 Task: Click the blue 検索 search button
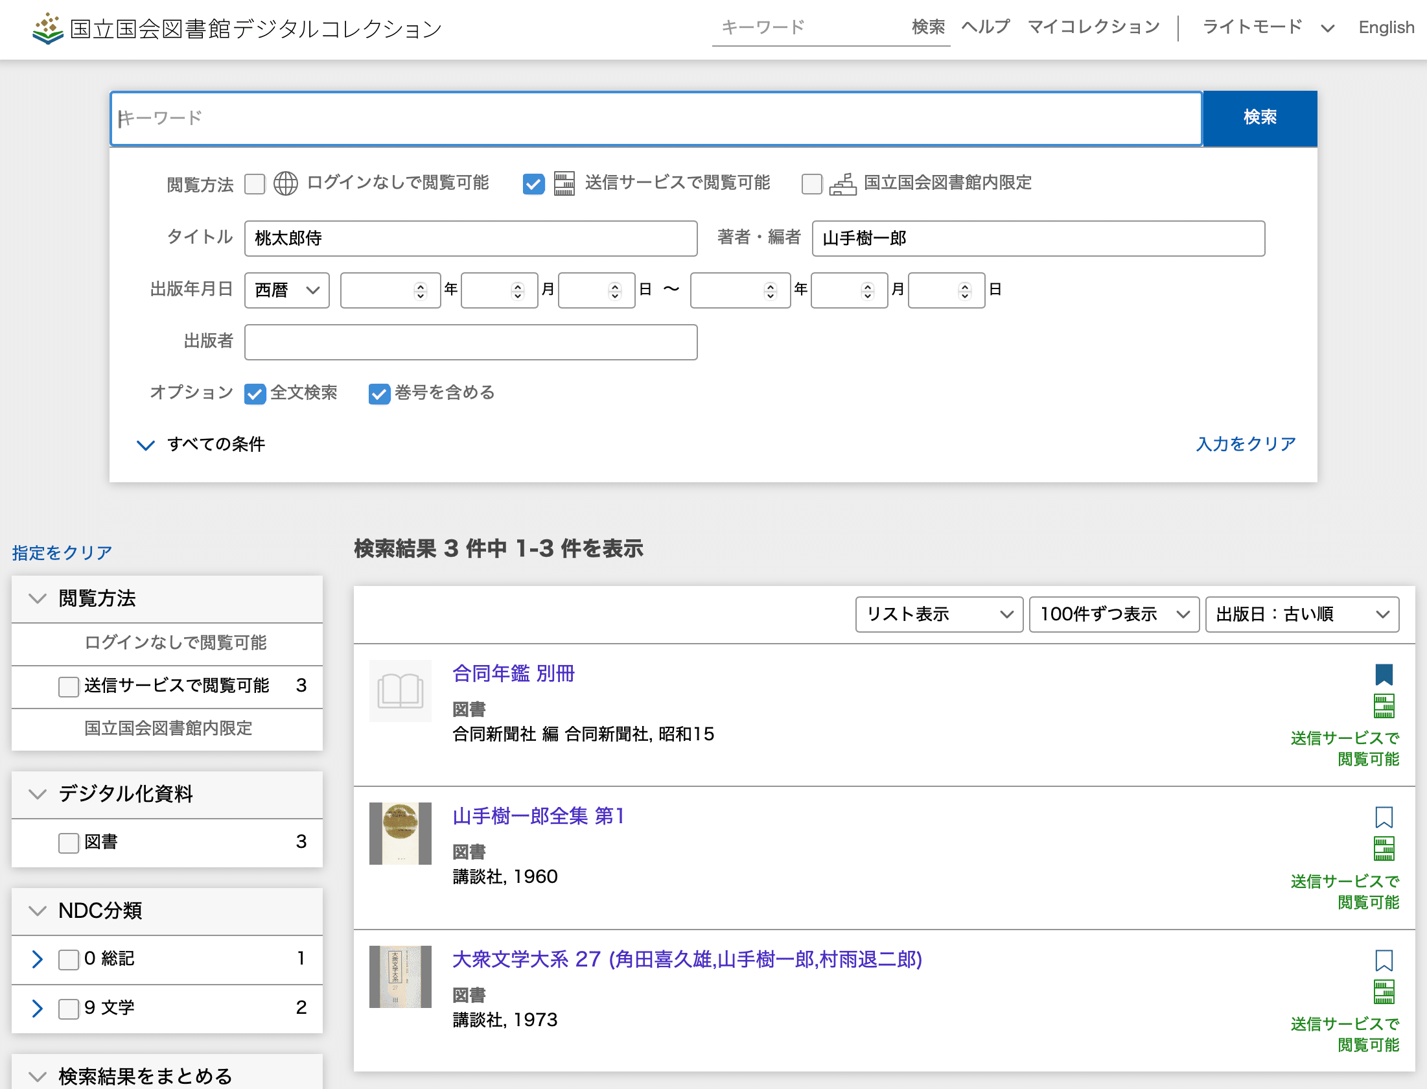pos(1260,118)
